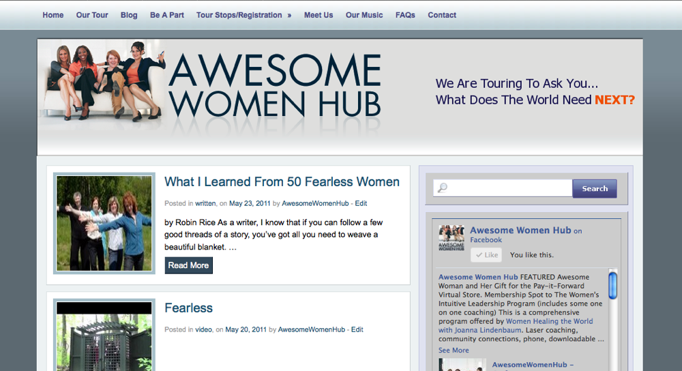Click the Awesome Women Hub banner logo
Viewport: 682px width, 371px height.
click(x=275, y=85)
